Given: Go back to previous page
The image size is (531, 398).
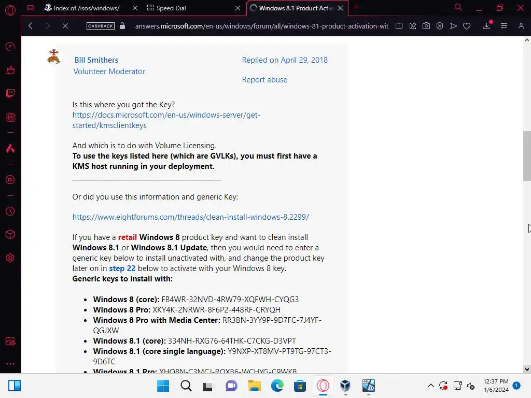Looking at the screenshot, I should (x=31, y=26).
